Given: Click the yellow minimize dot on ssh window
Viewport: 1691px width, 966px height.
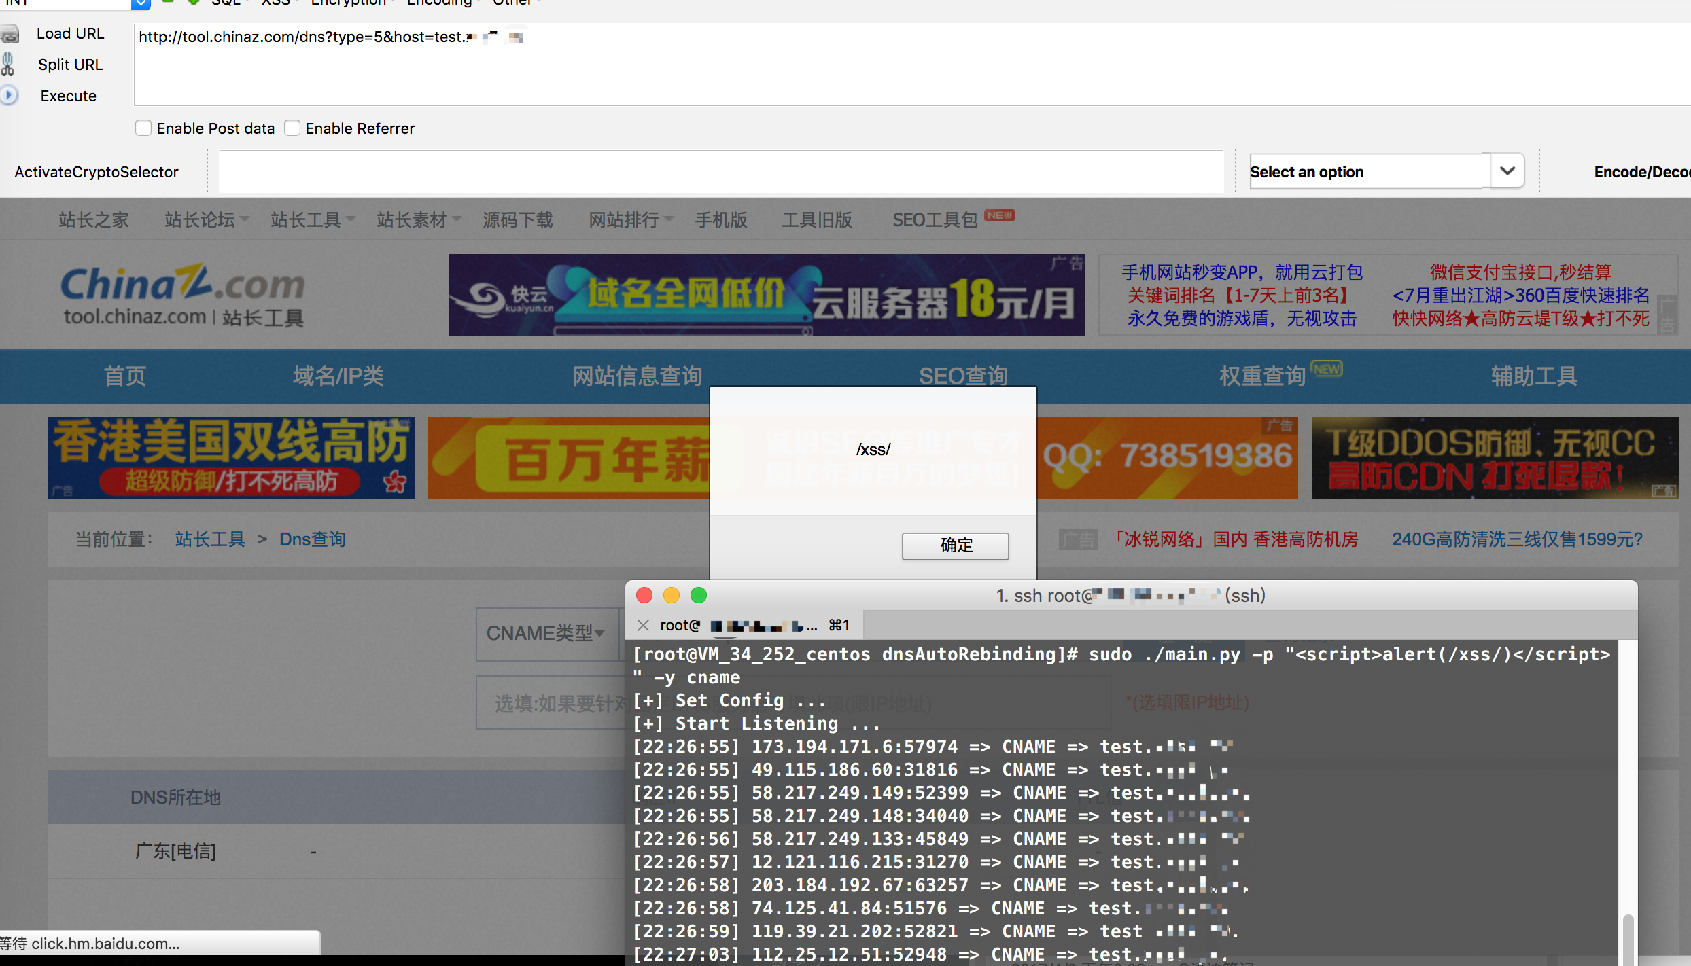Looking at the screenshot, I should (672, 596).
